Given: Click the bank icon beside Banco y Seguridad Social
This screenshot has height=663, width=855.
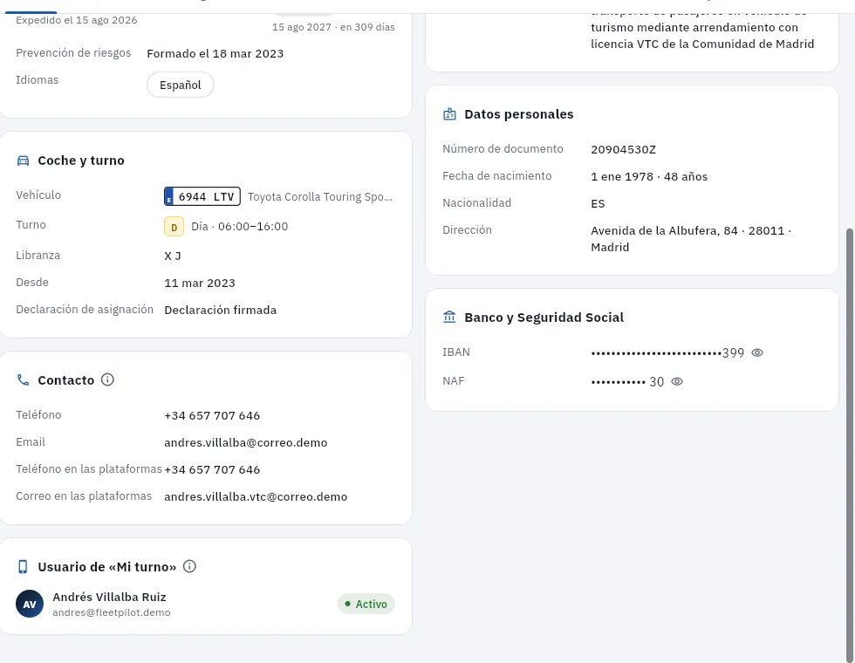Looking at the screenshot, I should click(x=449, y=317).
